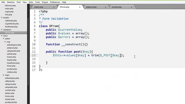Image resolution: width=185 pixels, height=104 pixels.
Task: Open catbyid.php in the sidebar
Action: coord(10,81)
